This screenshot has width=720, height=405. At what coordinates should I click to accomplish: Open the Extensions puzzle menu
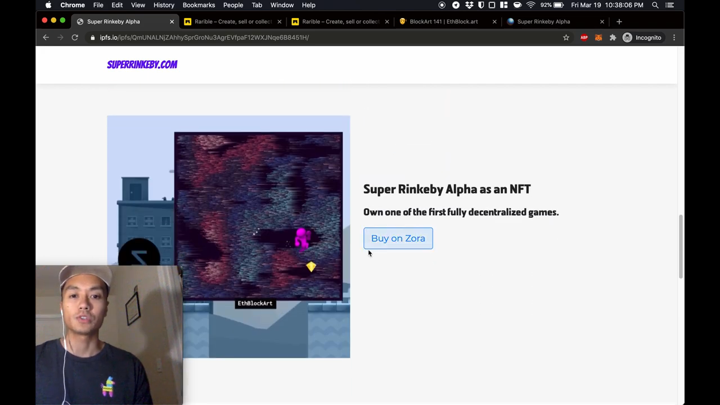tap(613, 37)
